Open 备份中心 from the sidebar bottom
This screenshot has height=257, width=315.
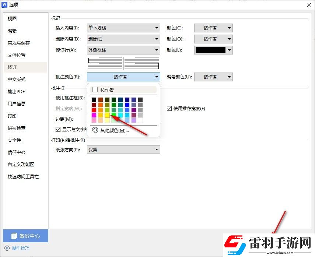pos(25,236)
